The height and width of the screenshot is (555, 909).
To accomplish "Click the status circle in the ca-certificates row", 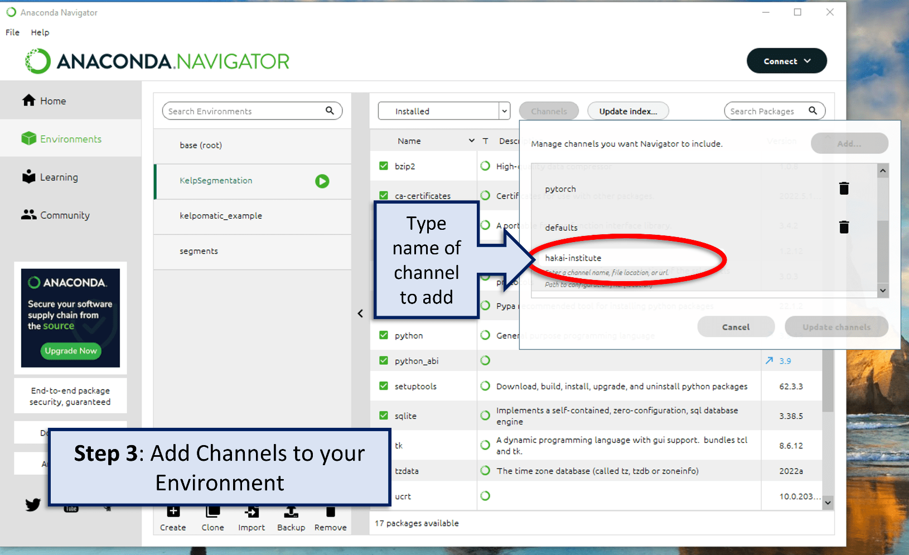I will (485, 195).
